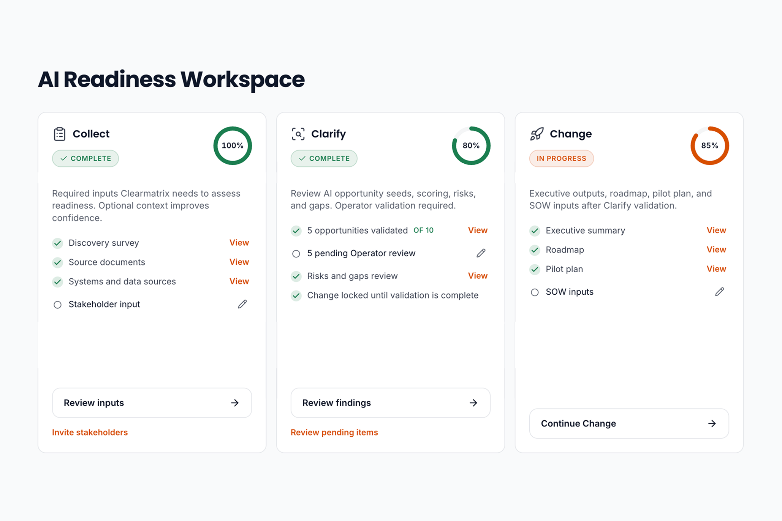Click check icon beside Source documents
The height and width of the screenshot is (521, 782).
click(x=58, y=262)
